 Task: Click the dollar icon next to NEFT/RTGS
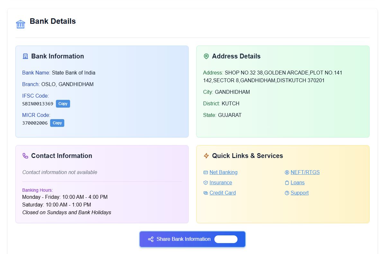(x=287, y=172)
